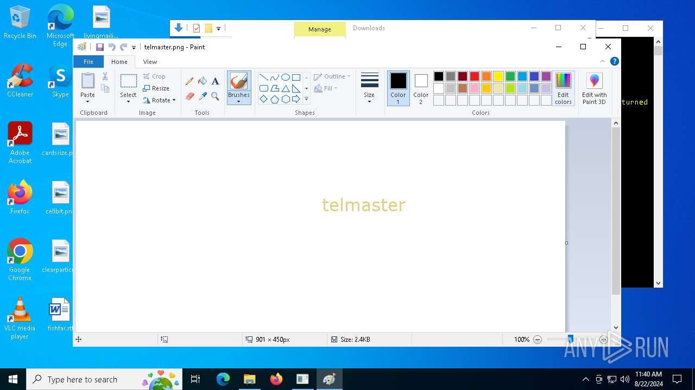Open the shape Fill dropdown
This screenshot has width=695, height=390.
click(x=326, y=88)
